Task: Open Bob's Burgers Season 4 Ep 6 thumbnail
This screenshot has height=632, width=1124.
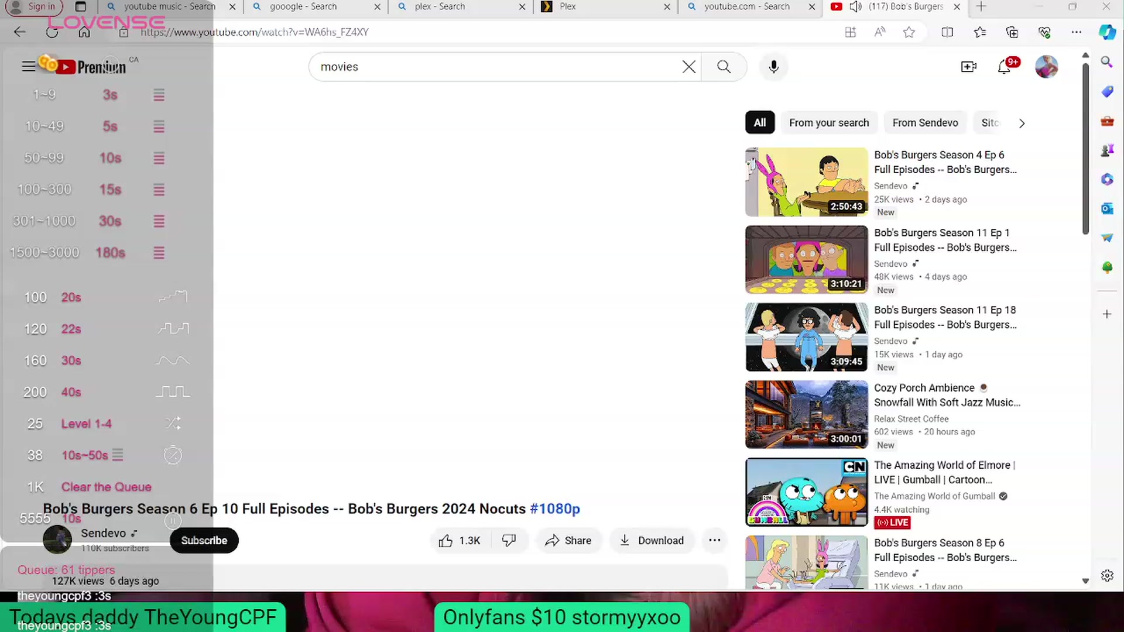Action: tap(806, 182)
